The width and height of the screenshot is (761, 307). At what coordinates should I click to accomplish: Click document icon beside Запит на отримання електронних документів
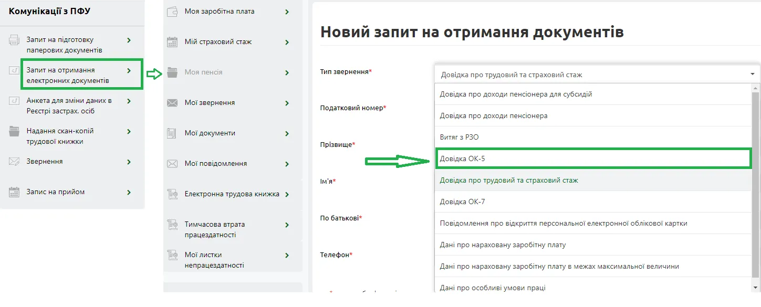(x=14, y=71)
